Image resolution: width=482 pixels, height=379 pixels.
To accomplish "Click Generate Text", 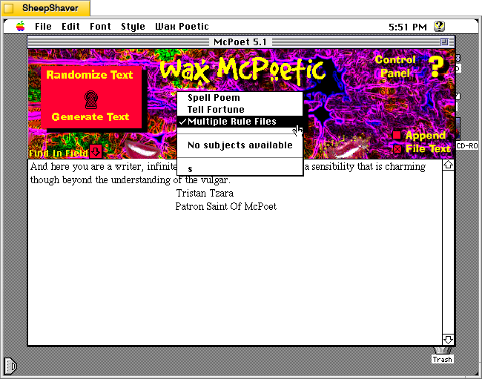I will click(90, 116).
